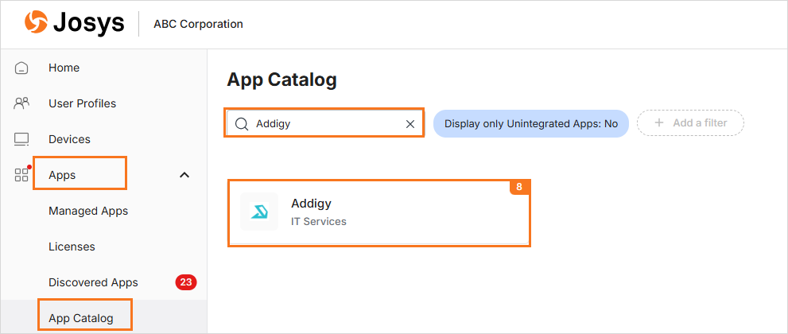Collapse the Apps menu chevron

(184, 175)
